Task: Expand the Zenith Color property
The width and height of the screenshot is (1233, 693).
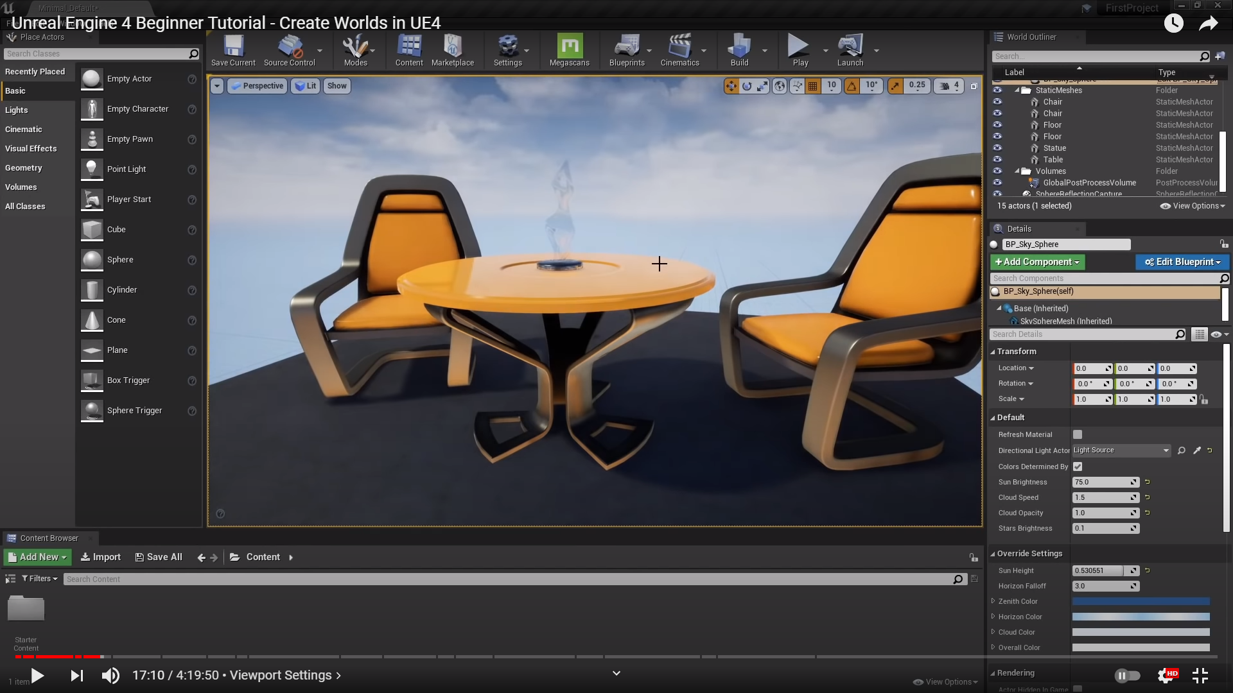Action: click(993, 601)
